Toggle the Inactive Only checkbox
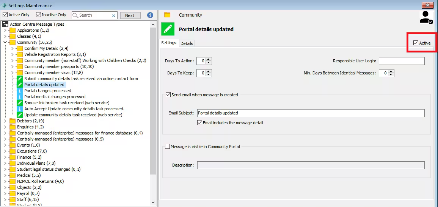Image resolution: width=438 pixels, height=207 pixels. 39,15
